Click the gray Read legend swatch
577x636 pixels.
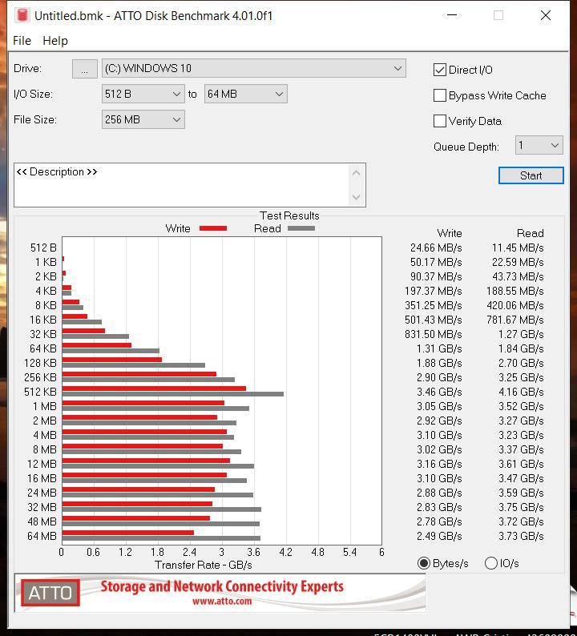pos(301,228)
